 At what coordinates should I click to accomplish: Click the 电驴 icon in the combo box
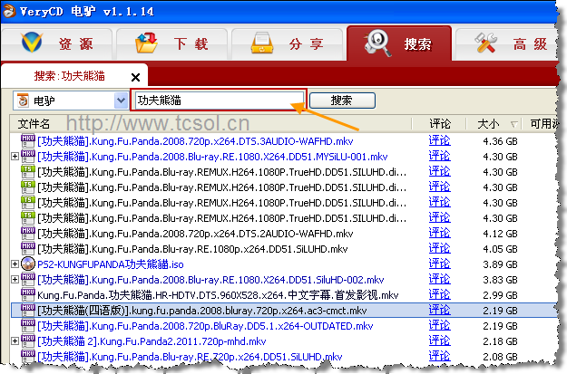click(x=24, y=101)
